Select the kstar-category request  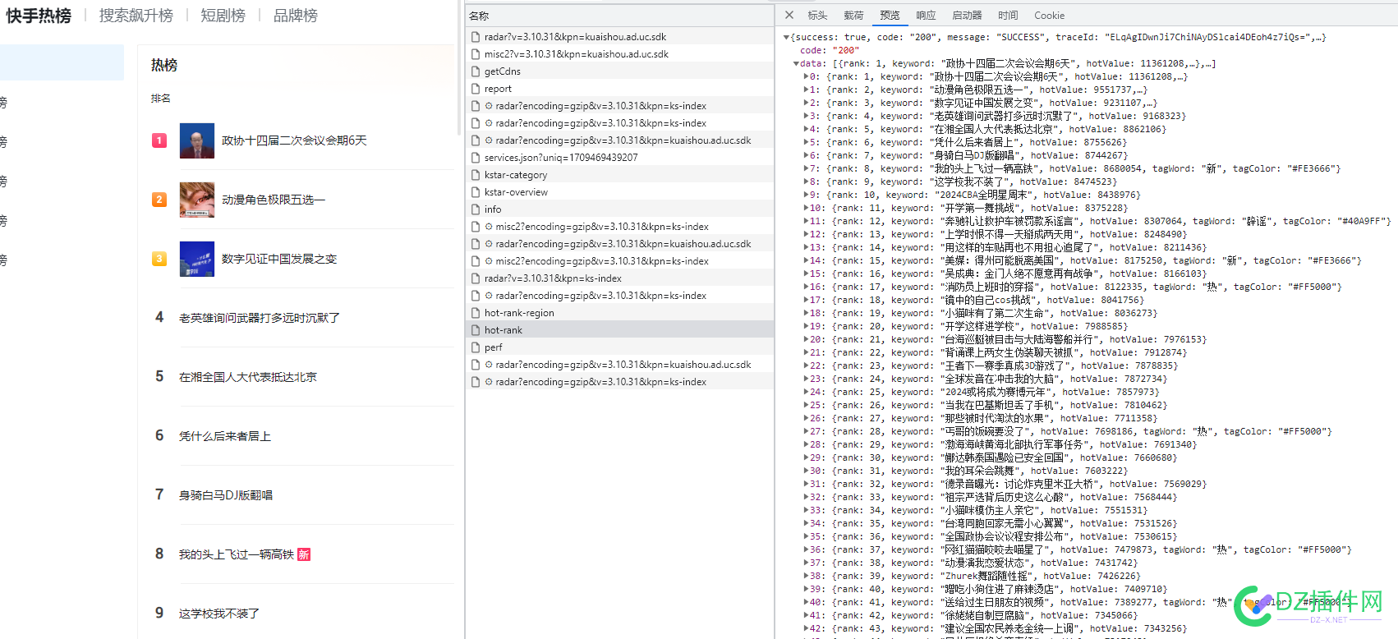tap(620, 175)
